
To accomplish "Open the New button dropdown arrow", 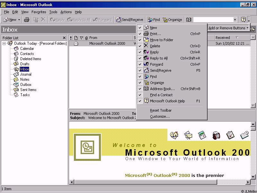I will 19,20.
